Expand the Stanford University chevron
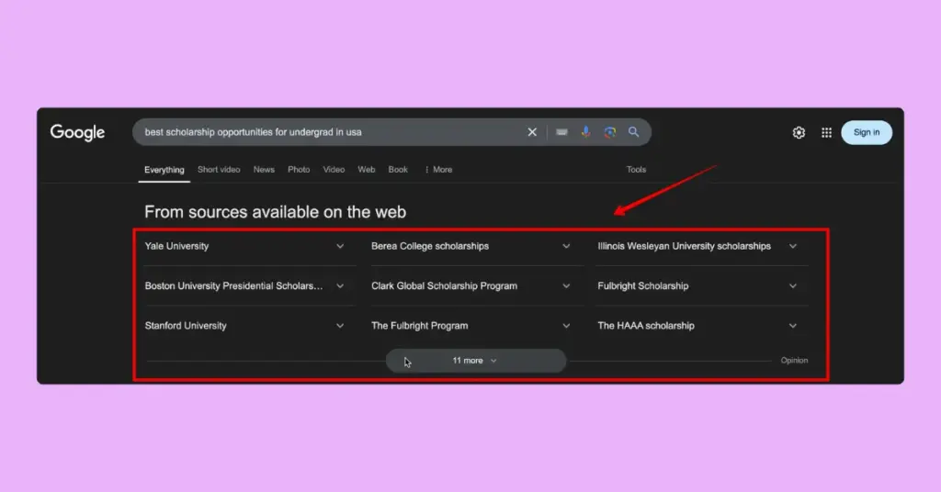 click(x=340, y=326)
